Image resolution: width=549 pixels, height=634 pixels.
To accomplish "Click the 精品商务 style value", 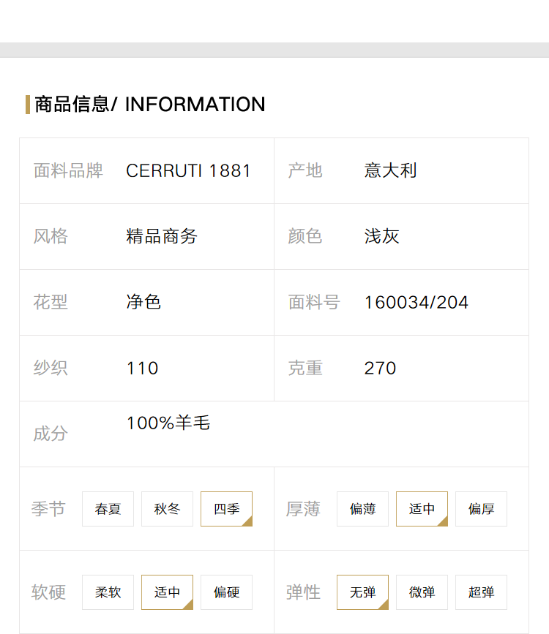I will point(162,236).
